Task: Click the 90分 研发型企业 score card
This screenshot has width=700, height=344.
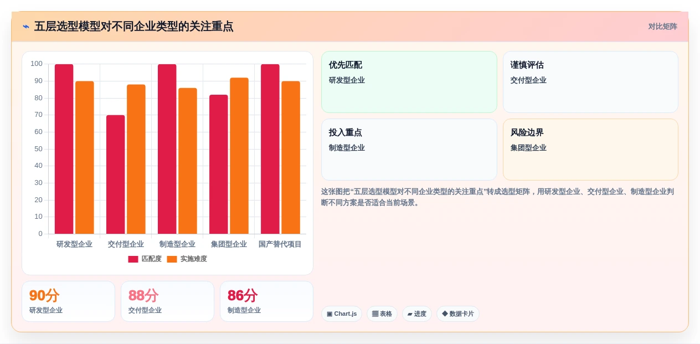Action: point(68,301)
